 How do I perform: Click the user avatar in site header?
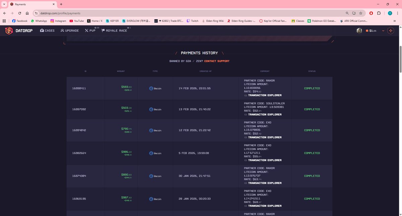[359, 30]
